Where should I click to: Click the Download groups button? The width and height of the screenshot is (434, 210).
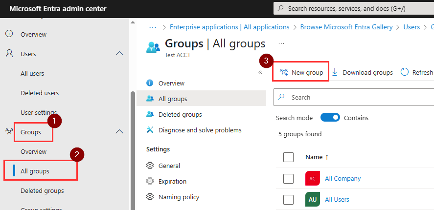coord(362,72)
